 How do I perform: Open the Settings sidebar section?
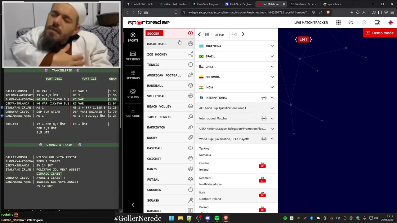[x=133, y=75]
